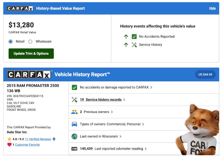Select the Retail value radio button
This screenshot has height=158, width=222.
[x=11, y=42]
